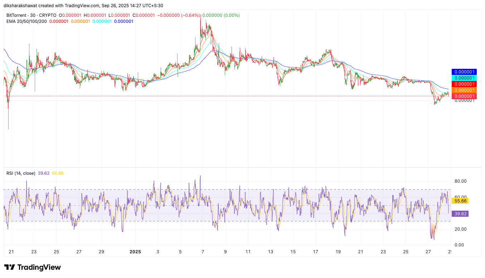Viewport: 485px width, 278px height.
Task: Select the yellow 55.66 RSI axis tag
Action: [460, 201]
